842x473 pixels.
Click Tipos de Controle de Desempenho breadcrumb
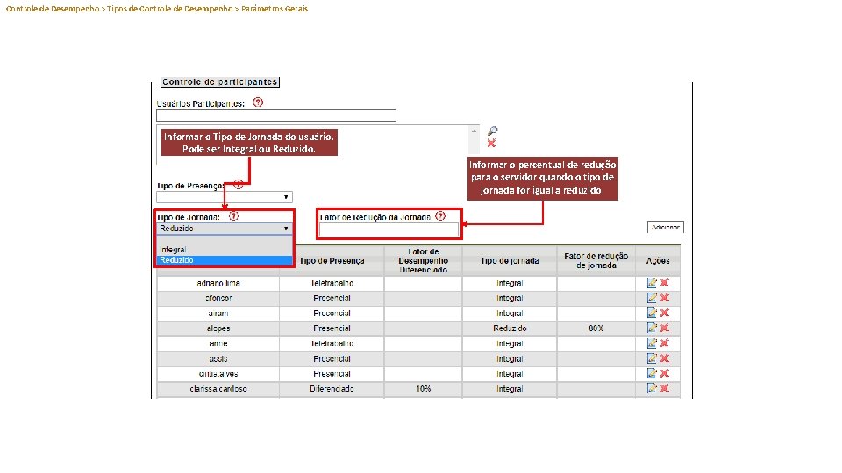(x=169, y=9)
